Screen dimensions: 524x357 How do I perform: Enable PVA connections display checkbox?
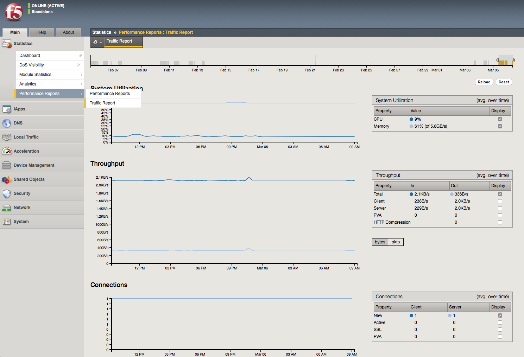coord(500,337)
